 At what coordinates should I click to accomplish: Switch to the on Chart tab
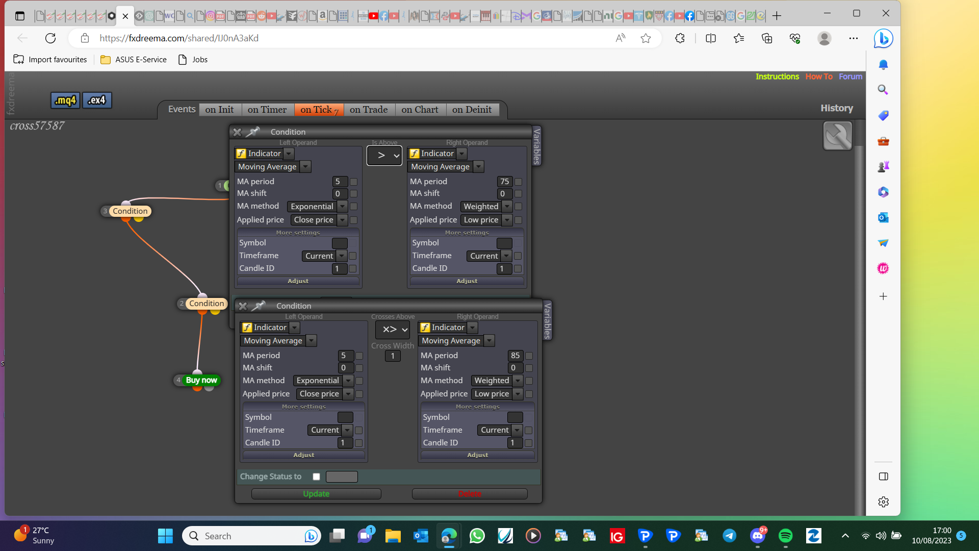pyautogui.click(x=420, y=110)
